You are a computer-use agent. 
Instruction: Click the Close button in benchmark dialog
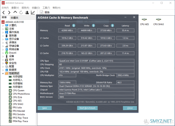click(130, 108)
